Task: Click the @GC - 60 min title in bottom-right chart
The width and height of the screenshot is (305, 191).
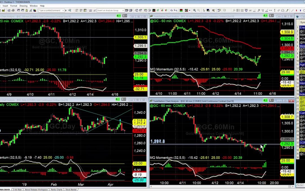Action: pyautogui.click(x=160, y=106)
